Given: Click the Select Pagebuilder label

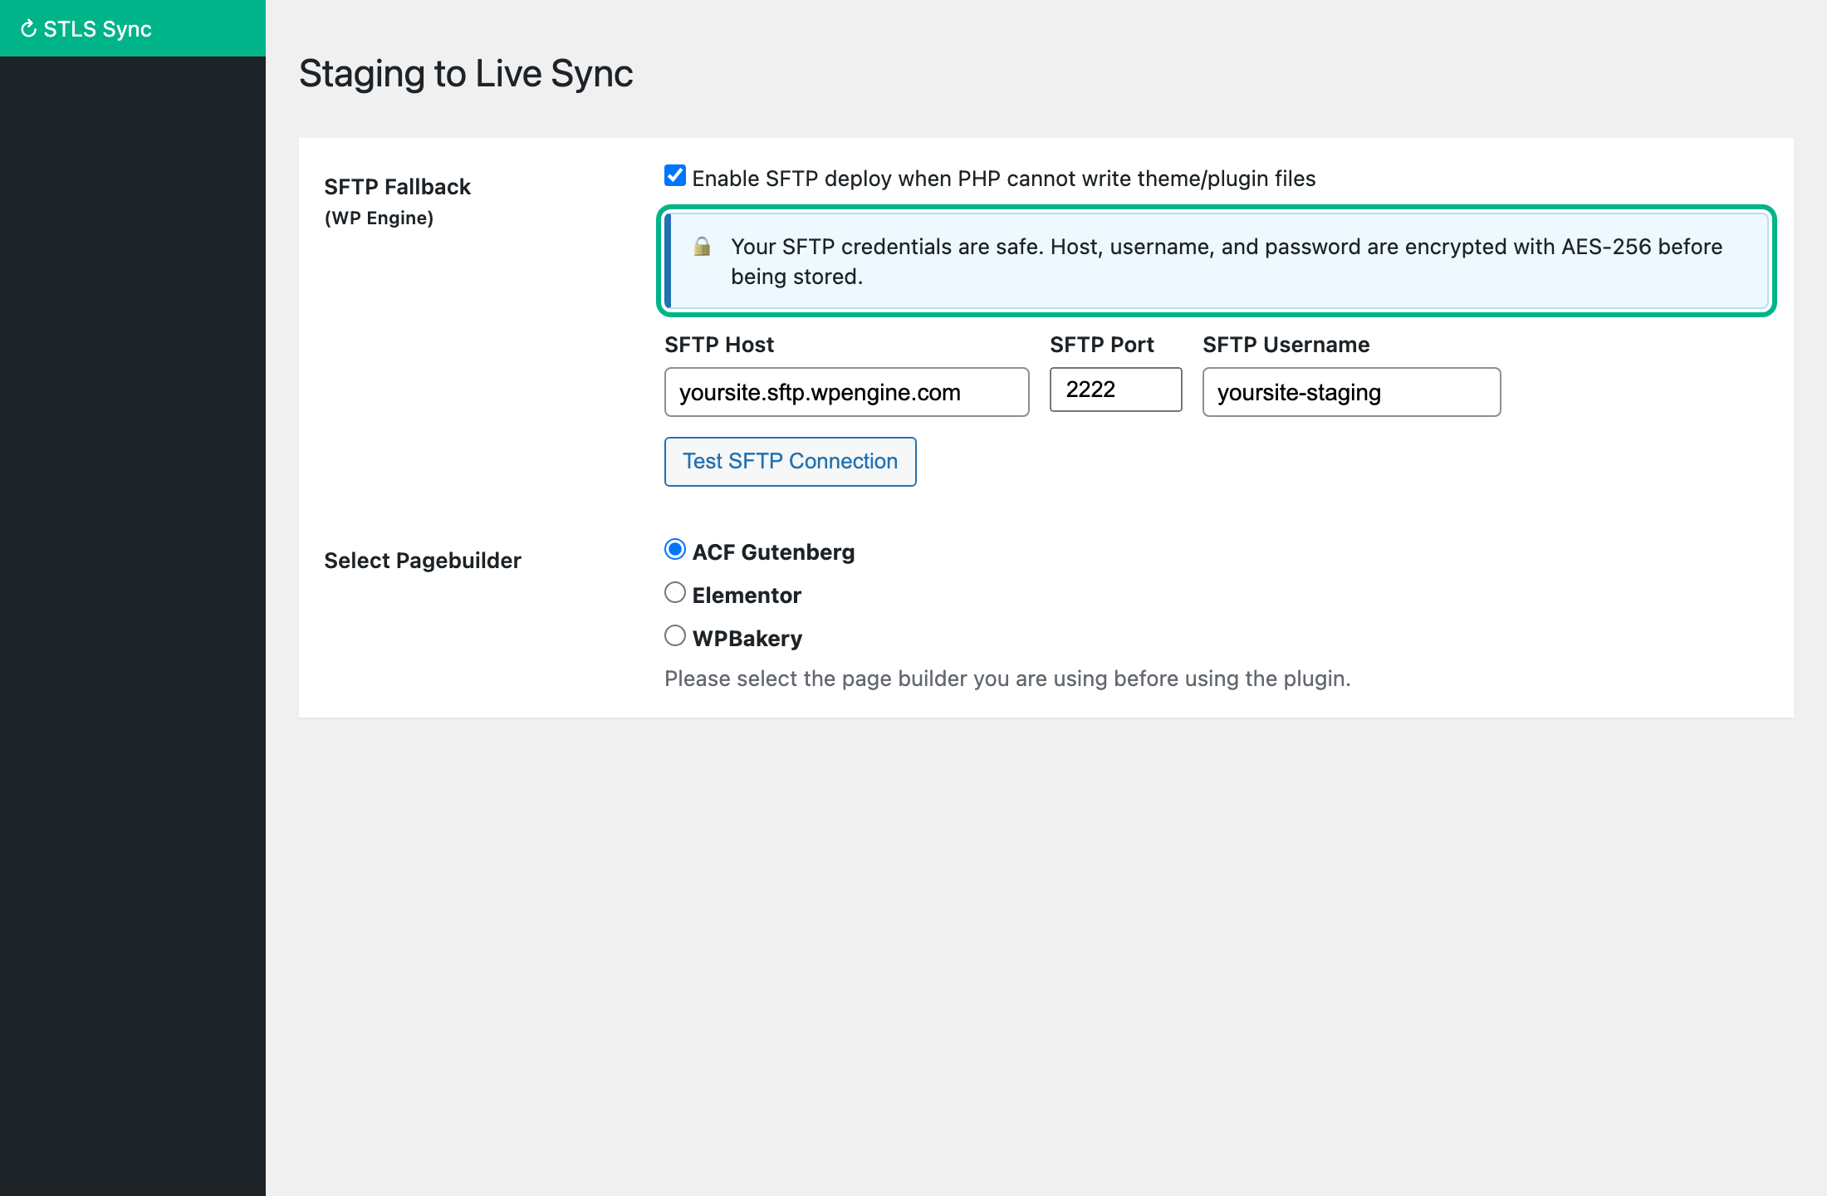Looking at the screenshot, I should [423, 561].
